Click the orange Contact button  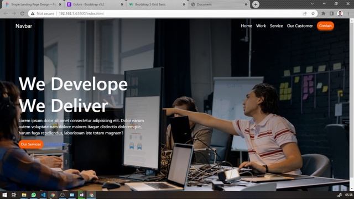325,26
